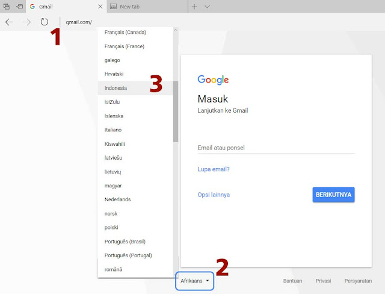The image size is (385, 294).
Task: Switch to the Gmail tab
Action: pos(66,7)
